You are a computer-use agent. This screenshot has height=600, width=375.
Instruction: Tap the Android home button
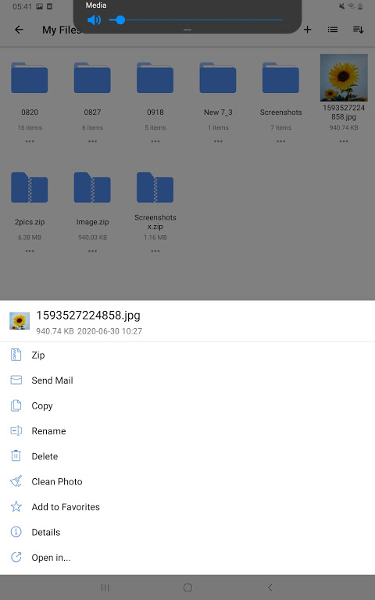(187, 587)
